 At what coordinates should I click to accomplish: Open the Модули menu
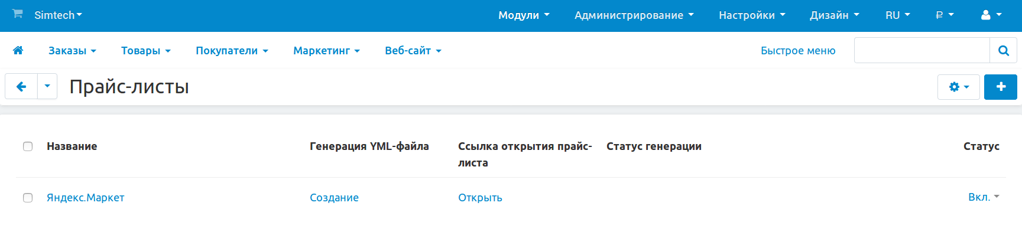[x=523, y=15]
